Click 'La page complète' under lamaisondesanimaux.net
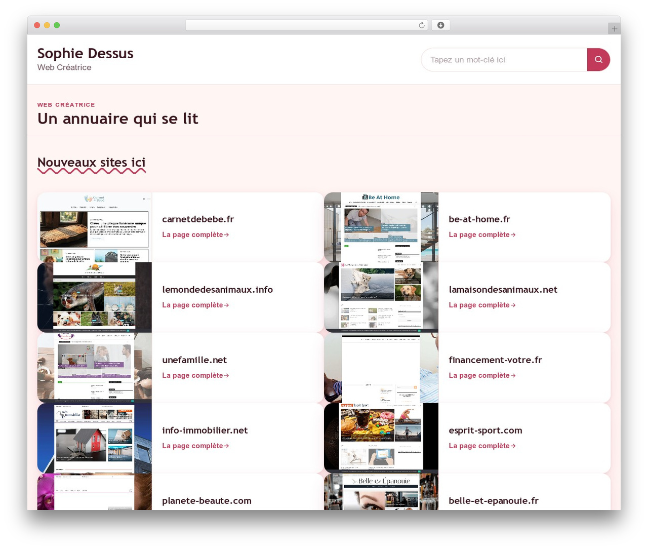Image resolution: width=648 pixels, height=549 pixels. tap(482, 305)
